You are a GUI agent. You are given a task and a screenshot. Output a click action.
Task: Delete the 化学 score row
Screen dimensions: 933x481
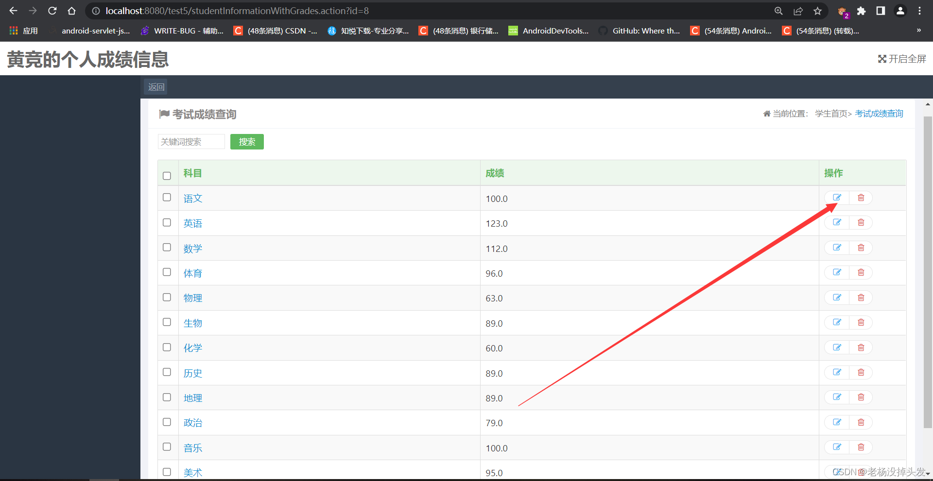click(x=861, y=348)
